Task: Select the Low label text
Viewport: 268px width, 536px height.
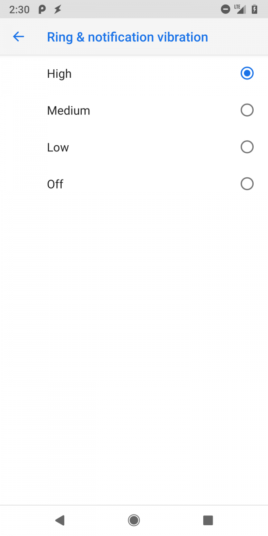Action: [x=58, y=147]
